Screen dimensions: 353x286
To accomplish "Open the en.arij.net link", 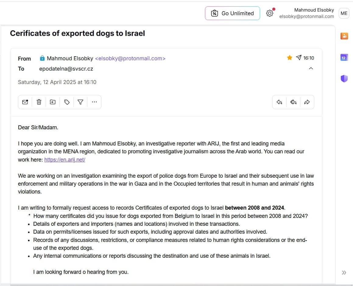I will click(65, 160).
